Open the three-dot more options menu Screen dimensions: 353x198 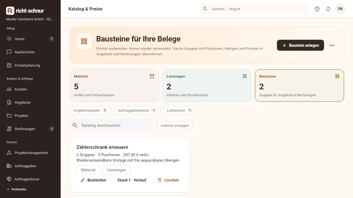tap(332, 45)
